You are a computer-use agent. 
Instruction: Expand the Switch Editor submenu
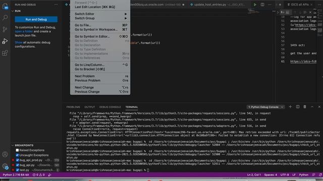pyautogui.click(x=100, y=14)
